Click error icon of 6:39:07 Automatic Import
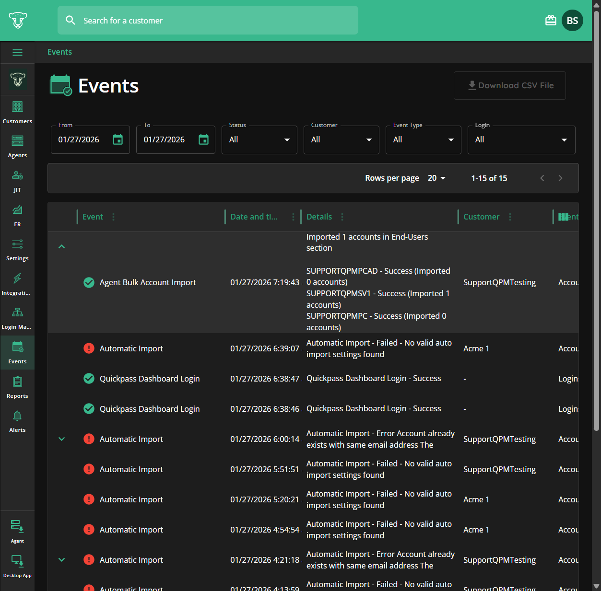 89,348
